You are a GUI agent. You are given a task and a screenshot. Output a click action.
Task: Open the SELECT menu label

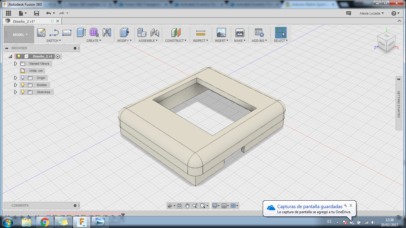[x=281, y=41]
